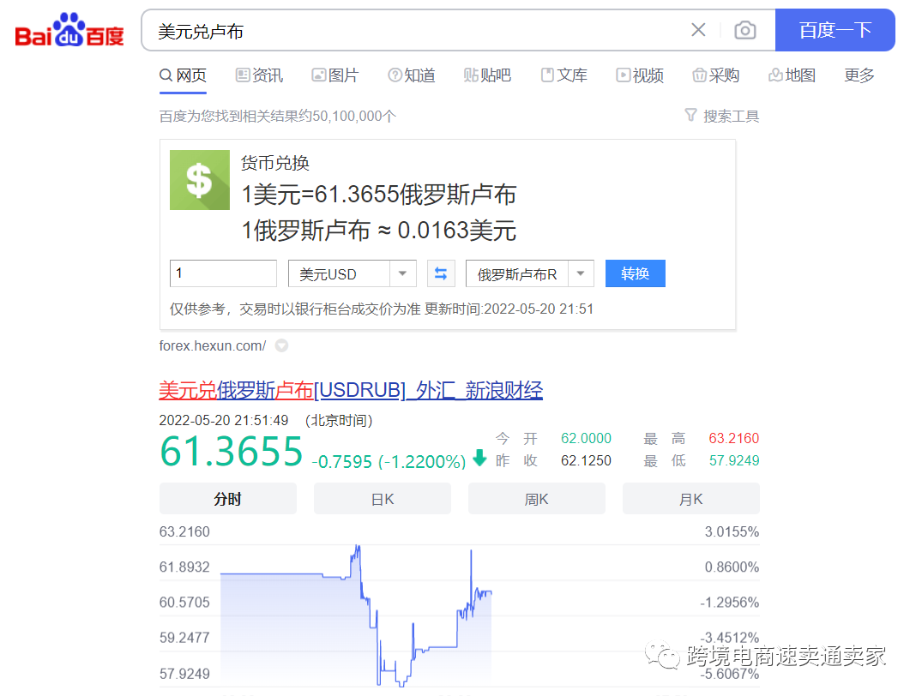Open the 美元USD currency dropdown

[401, 273]
